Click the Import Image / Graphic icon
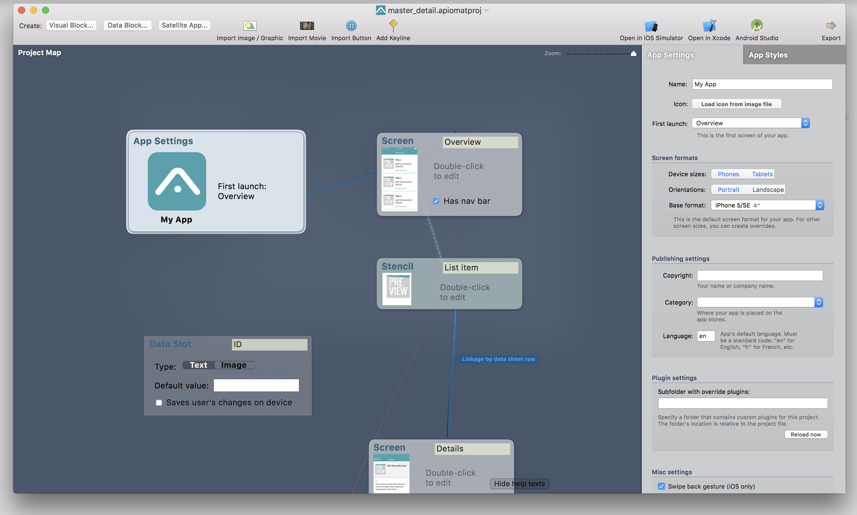 [250, 25]
